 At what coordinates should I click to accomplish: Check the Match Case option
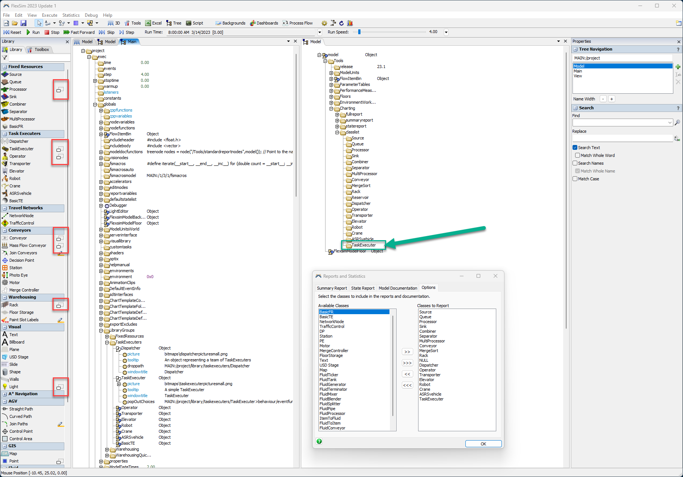click(575, 179)
